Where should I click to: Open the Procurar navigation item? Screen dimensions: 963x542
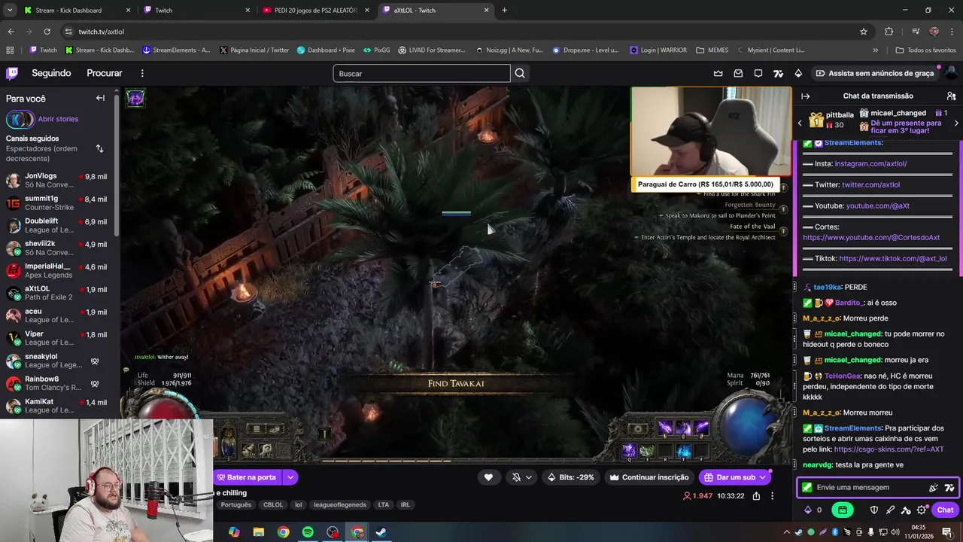(x=105, y=73)
